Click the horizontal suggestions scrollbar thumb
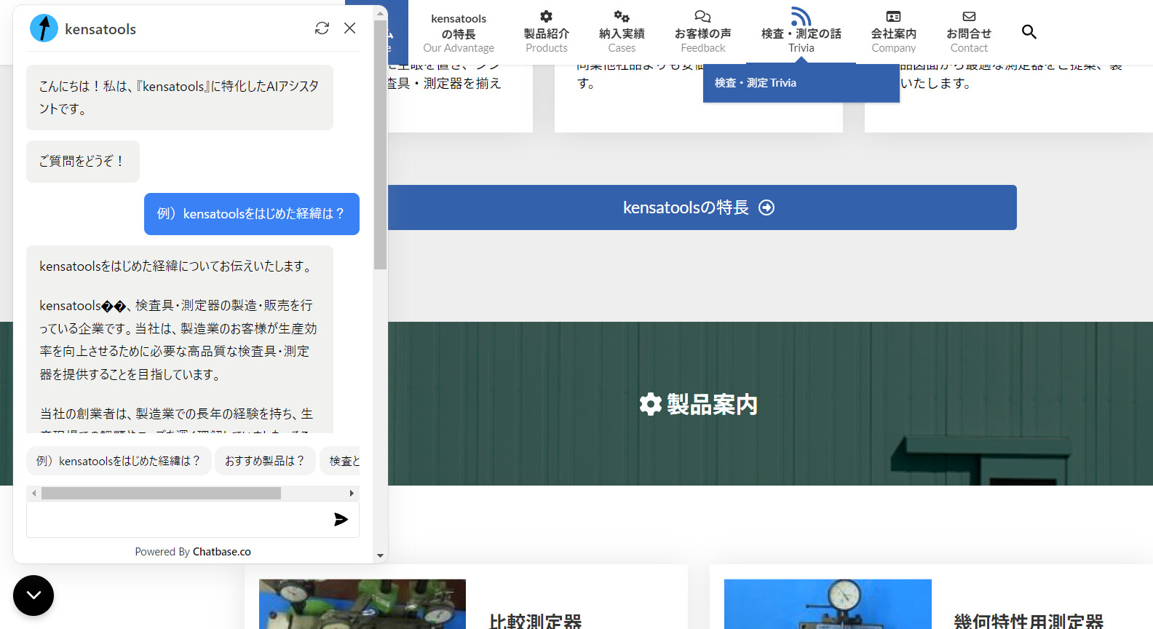 161,494
